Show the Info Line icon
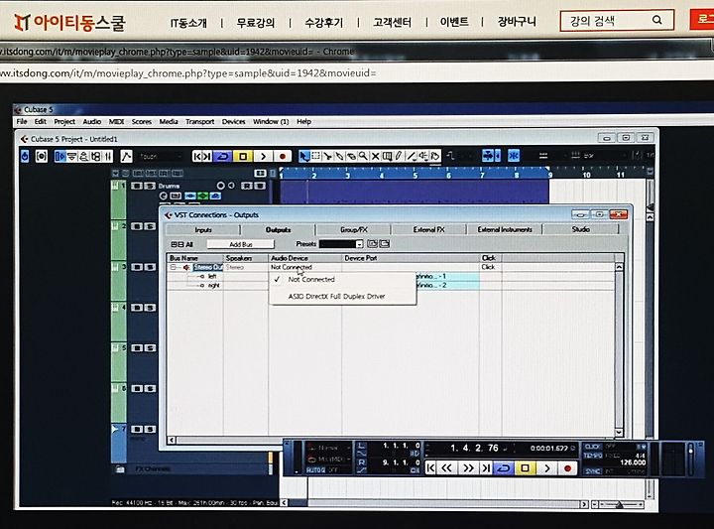 click(72, 157)
